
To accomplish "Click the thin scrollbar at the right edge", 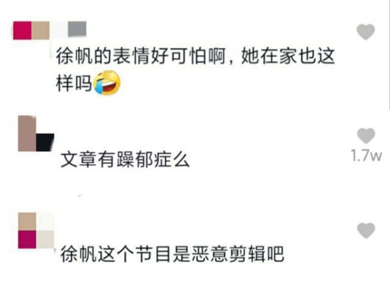I will click(389, 55).
